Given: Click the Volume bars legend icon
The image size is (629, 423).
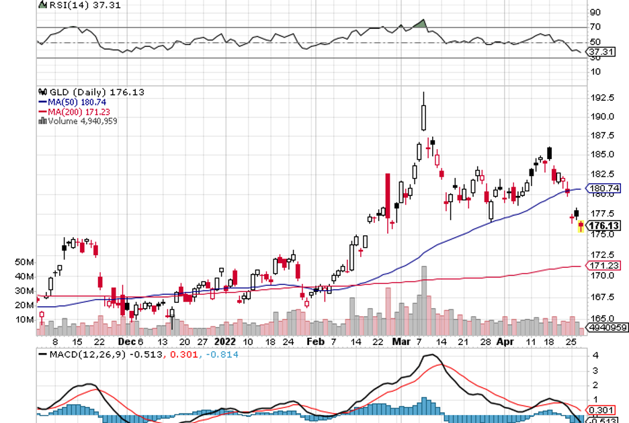Looking at the screenshot, I should 42,121.
